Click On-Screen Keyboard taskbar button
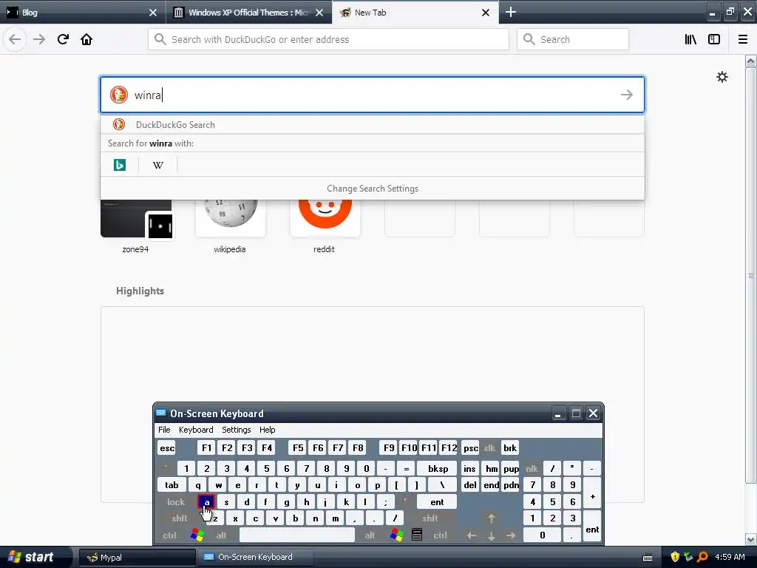The width and height of the screenshot is (757, 568). click(255, 558)
